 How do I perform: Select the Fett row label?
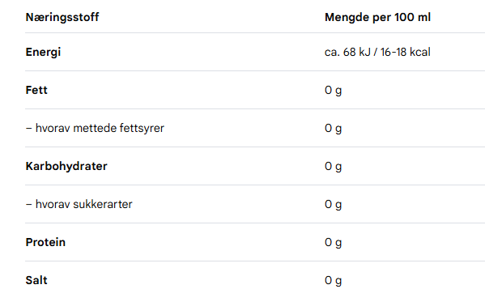[36, 90]
